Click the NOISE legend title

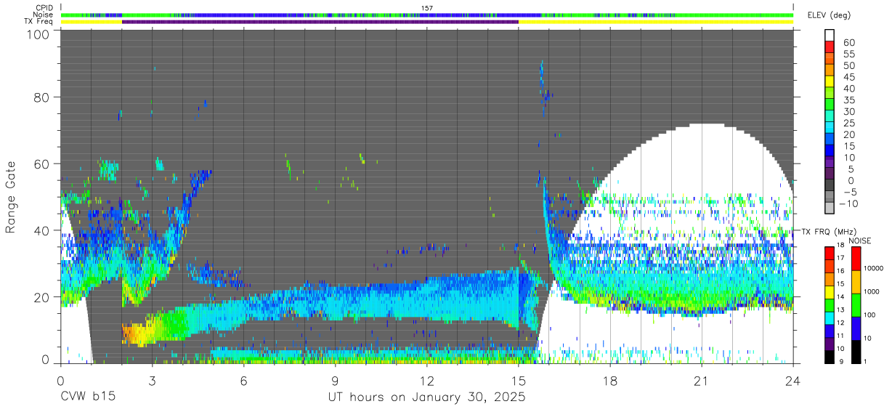[861, 241]
